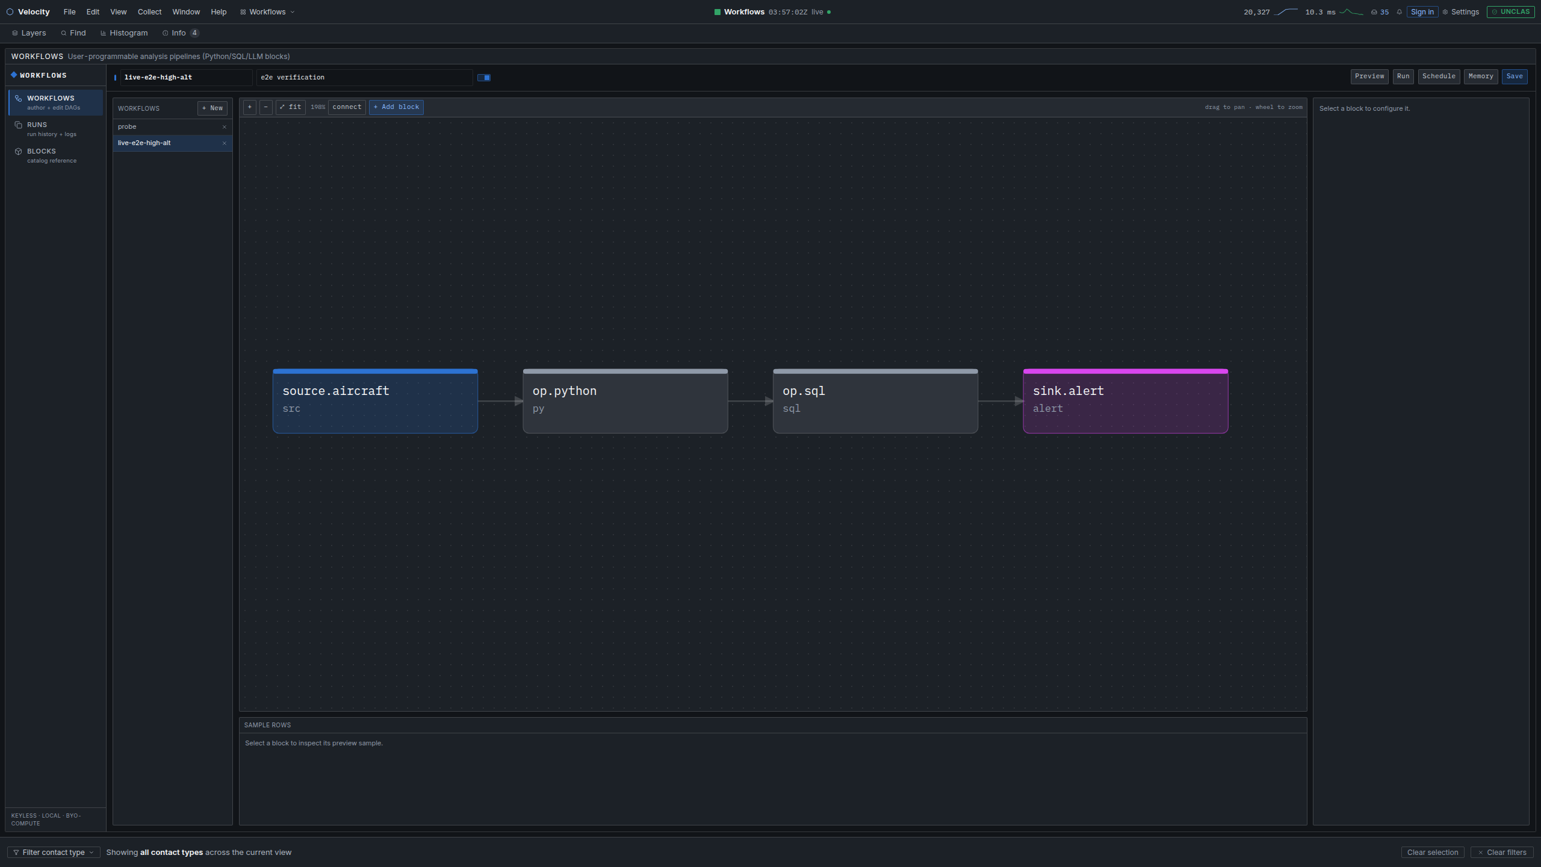Click the Filter contact type funnel icon
Viewport: 1541px width, 867px height.
[16, 853]
